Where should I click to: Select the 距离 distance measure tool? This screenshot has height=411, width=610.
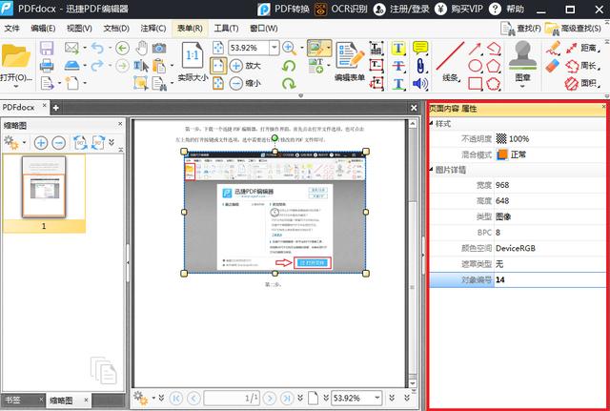tap(582, 48)
